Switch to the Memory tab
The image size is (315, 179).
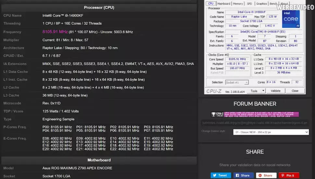(x=238, y=4)
